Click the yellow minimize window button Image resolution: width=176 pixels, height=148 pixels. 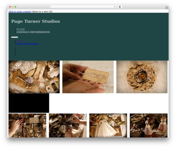click(13, 7)
